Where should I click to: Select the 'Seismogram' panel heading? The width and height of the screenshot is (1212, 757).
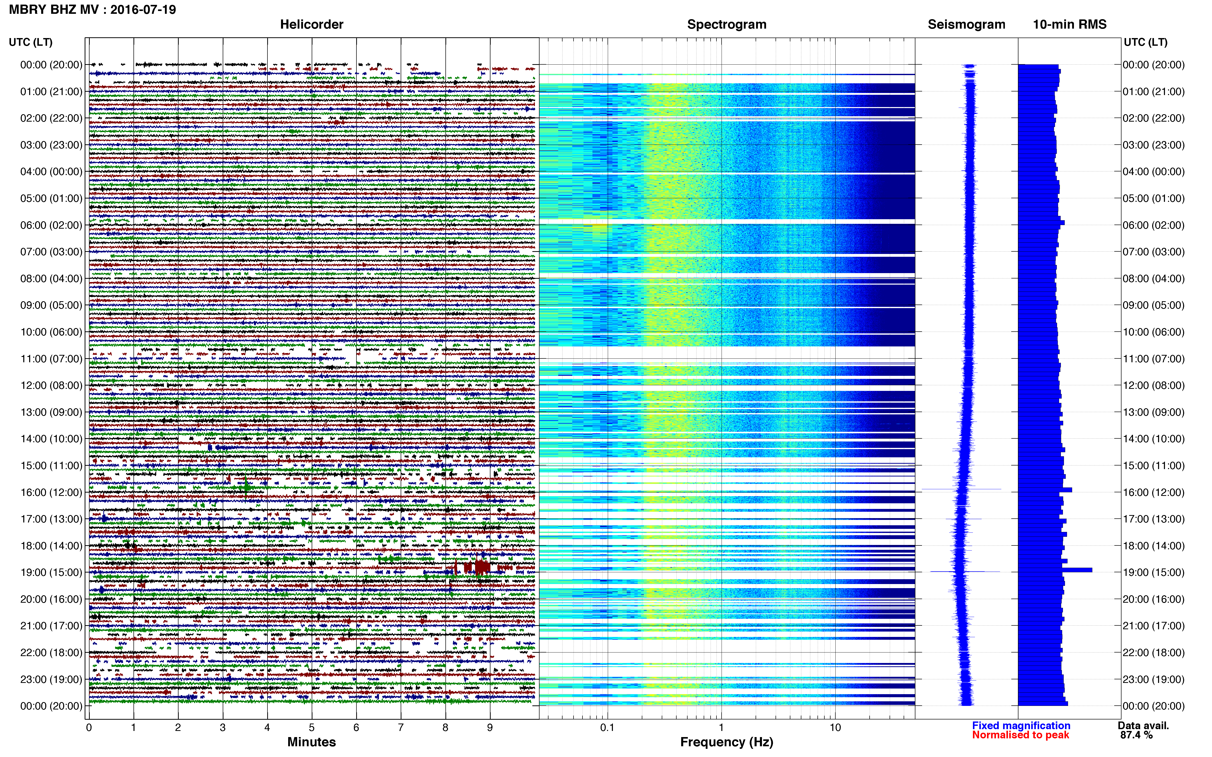pos(967,25)
